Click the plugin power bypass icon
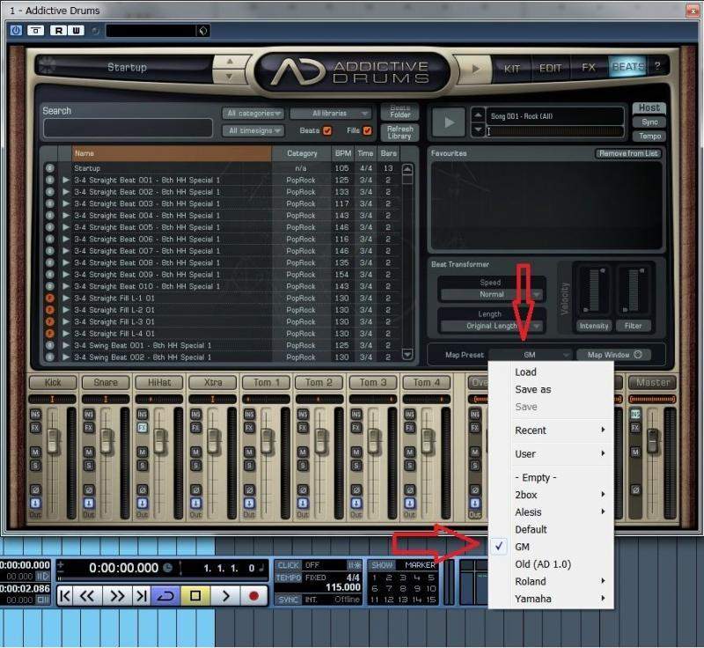704x648 pixels. pos(16,31)
